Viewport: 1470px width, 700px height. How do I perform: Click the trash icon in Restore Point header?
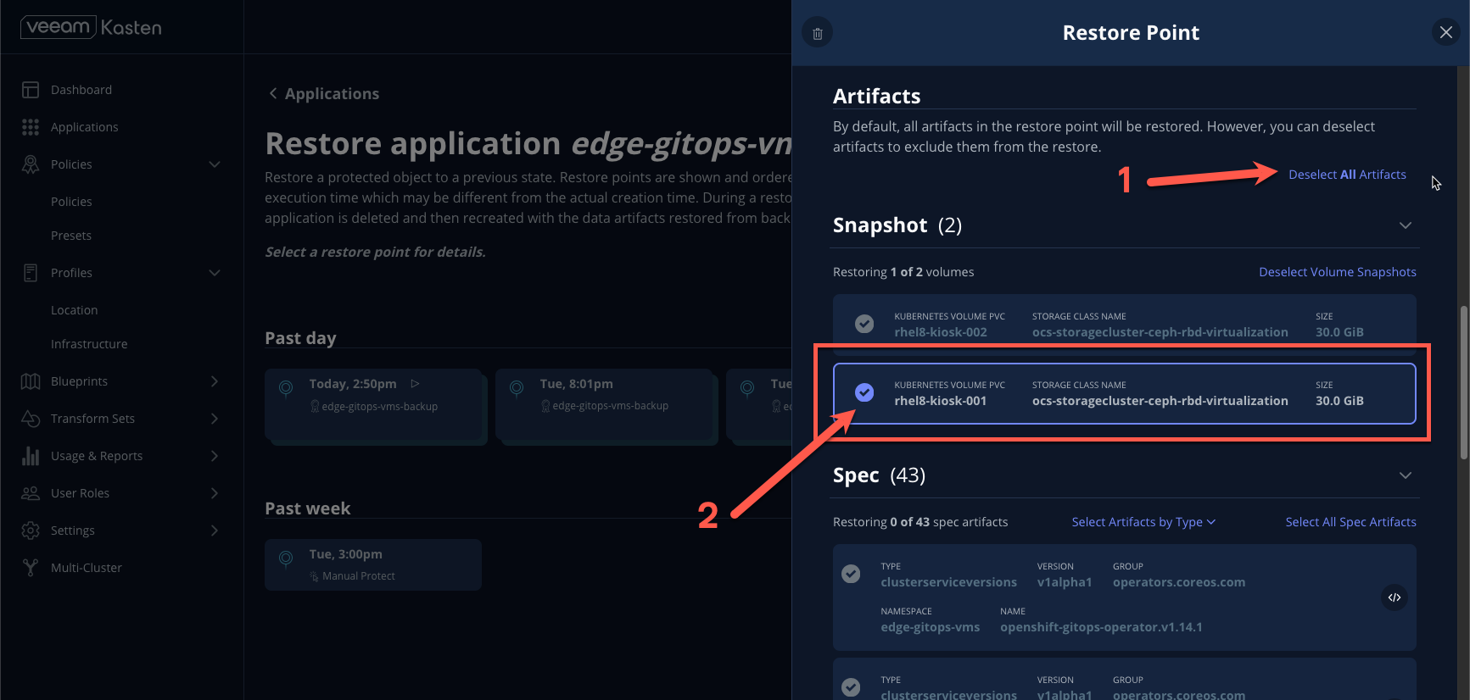(818, 33)
